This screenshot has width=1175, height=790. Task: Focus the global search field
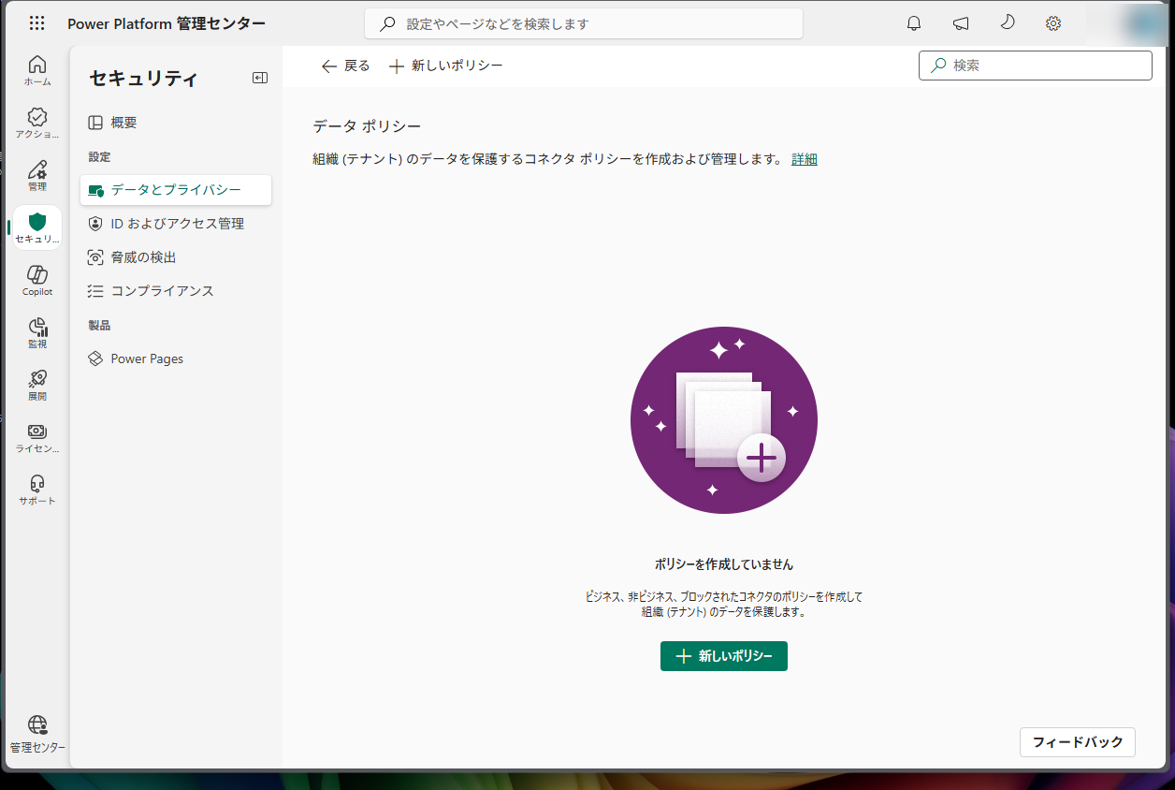click(584, 24)
